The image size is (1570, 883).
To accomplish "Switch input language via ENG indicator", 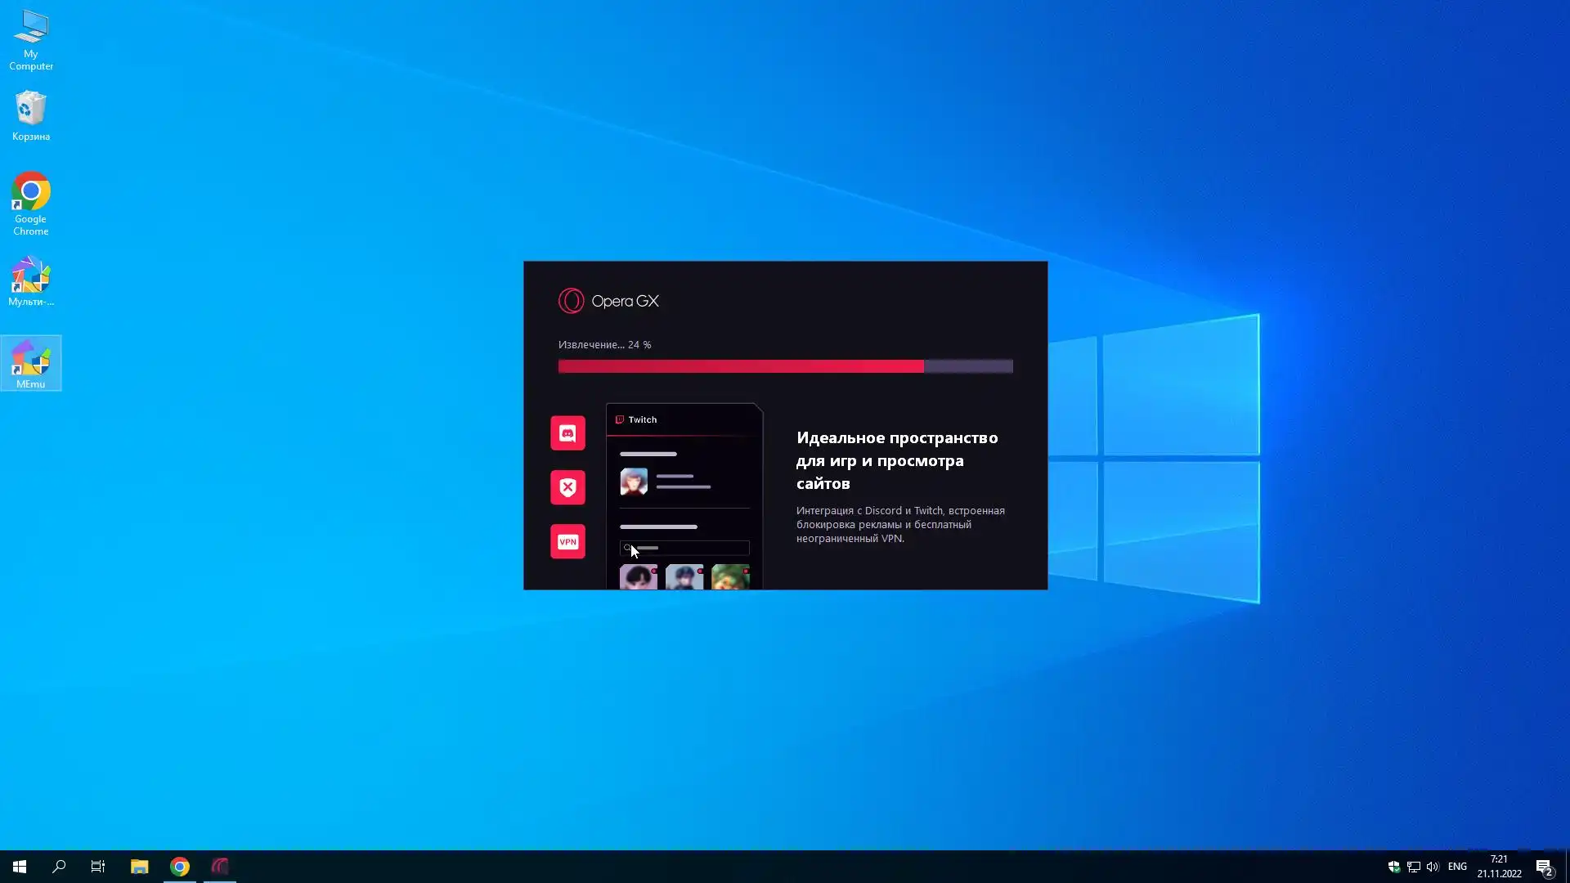I will click(x=1457, y=867).
